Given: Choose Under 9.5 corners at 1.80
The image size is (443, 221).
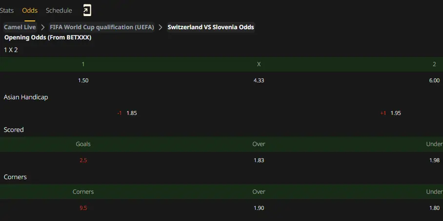Looking at the screenshot, I should pos(434,208).
